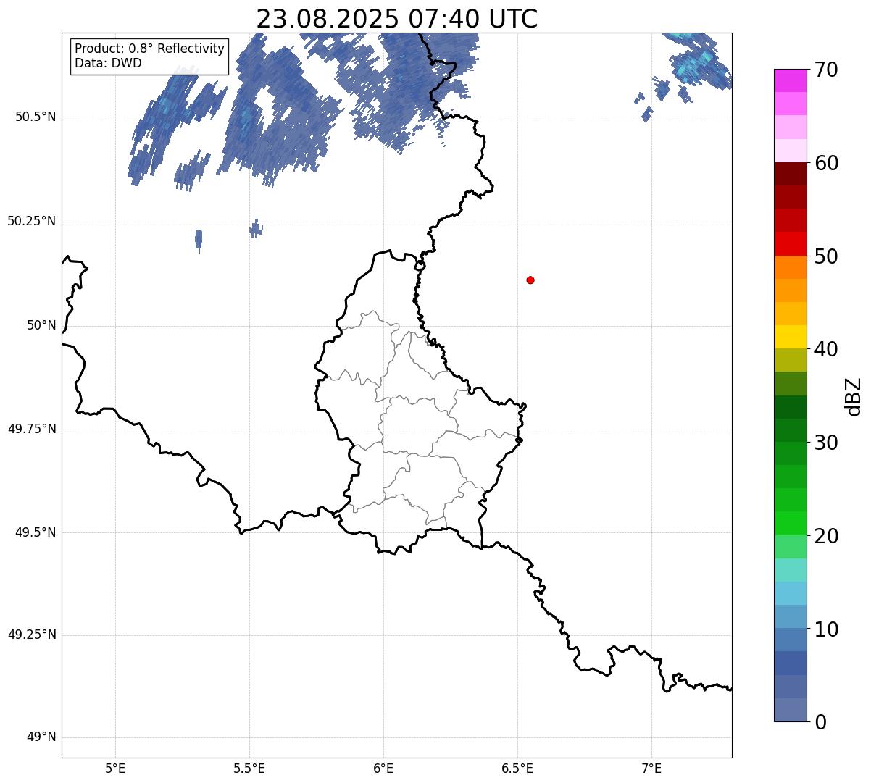Viewport: 871px width, 783px height.
Task: Click the red station marker dot
Action: click(530, 280)
